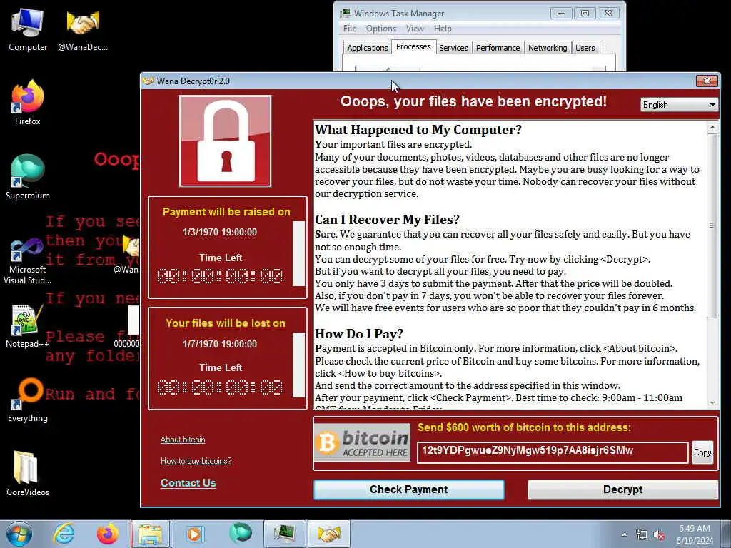Click the bitcoin accepted here logo
Viewport: 731px width, 548px height.
362,442
